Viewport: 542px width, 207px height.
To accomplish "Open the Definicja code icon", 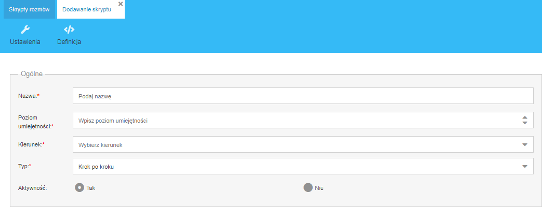I will tap(69, 30).
